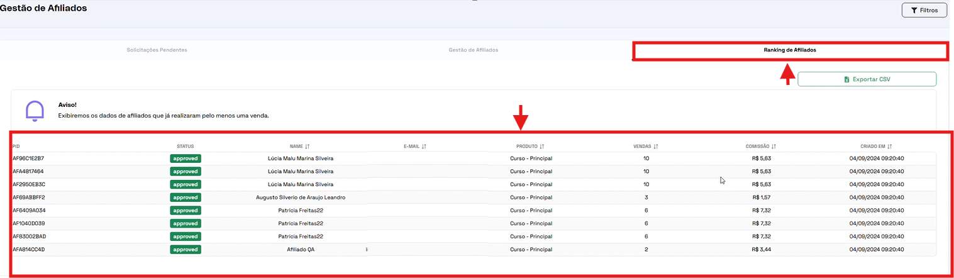
Task: Click the PID column header
Action: [16, 147]
